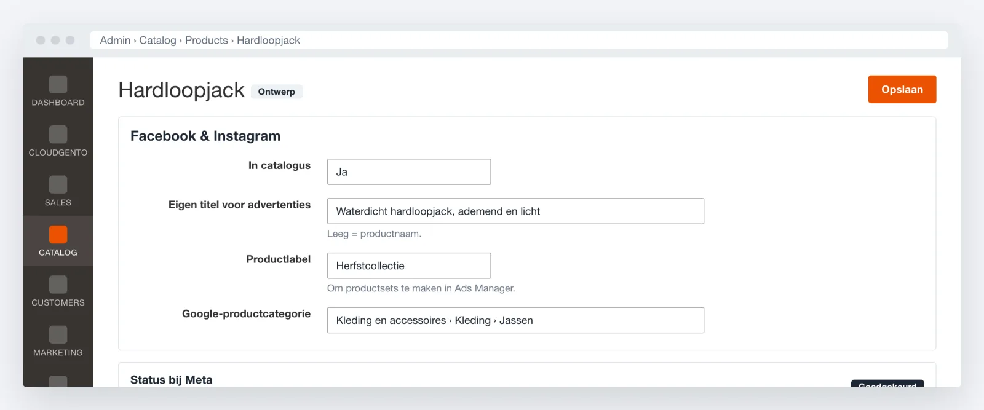The image size is (984, 410).
Task: Click the DASHBOARD label in sidebar
Action: coord(58,103)
